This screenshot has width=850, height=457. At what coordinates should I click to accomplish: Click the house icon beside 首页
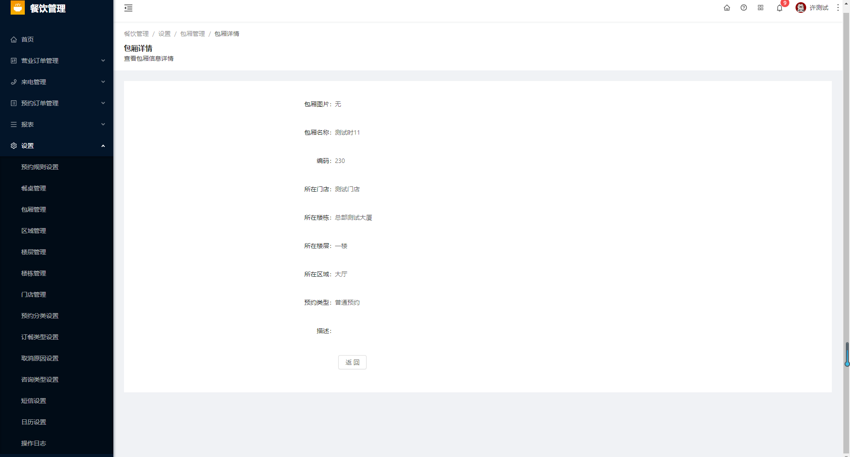click(14, 39)
